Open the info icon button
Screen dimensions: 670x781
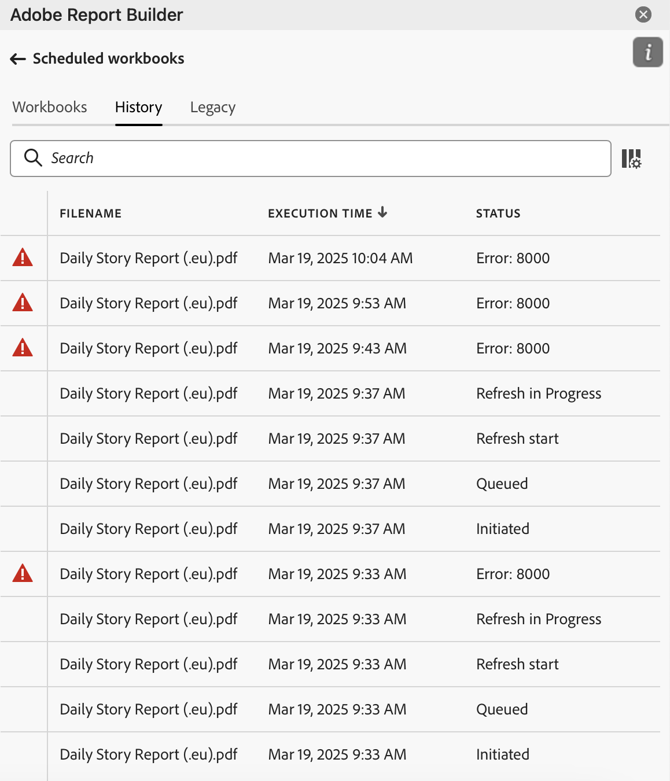point(647,53)
